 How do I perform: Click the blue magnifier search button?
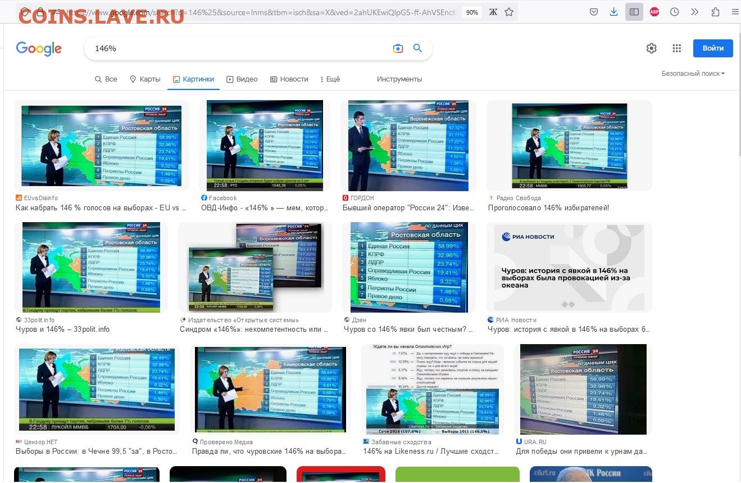point(417,48)
